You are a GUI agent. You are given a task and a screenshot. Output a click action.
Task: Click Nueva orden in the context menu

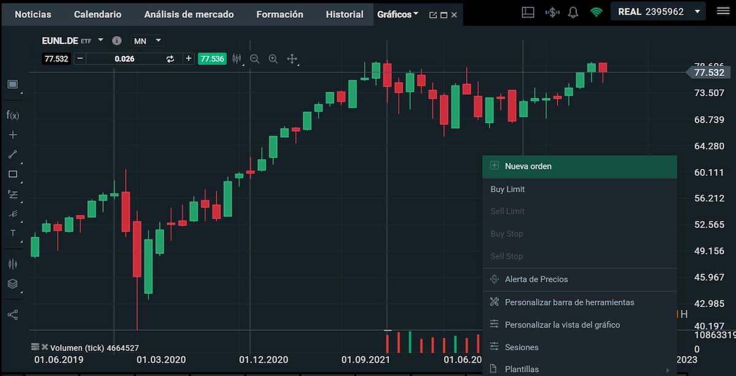528,166
